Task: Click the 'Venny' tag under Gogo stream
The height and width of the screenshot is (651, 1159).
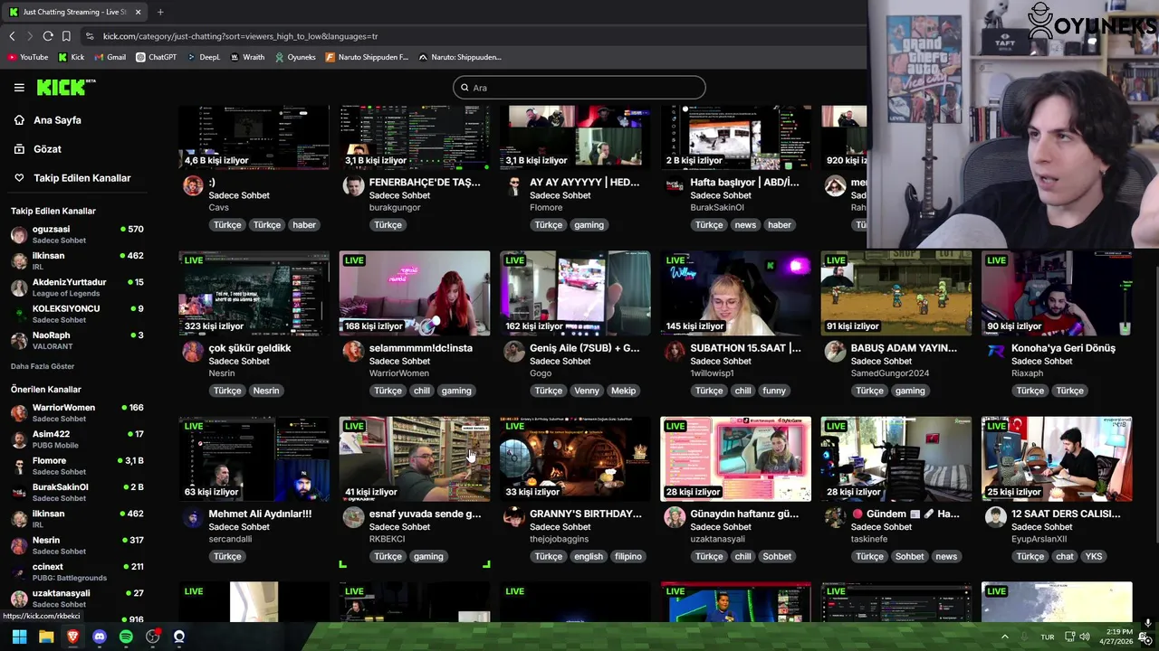Action: (x=586, y=391)
